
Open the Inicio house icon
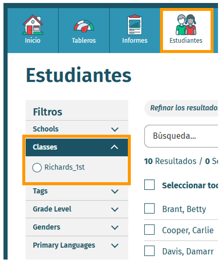click(x=33, y=25)
